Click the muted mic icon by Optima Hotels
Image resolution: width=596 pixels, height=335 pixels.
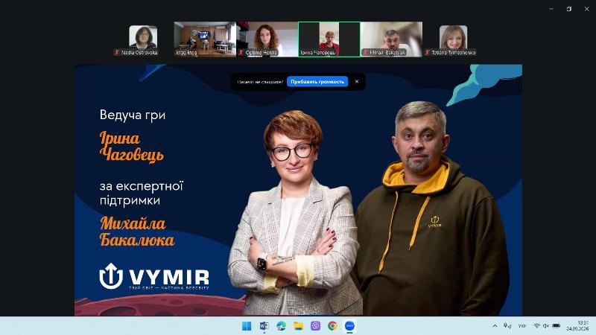241,52
